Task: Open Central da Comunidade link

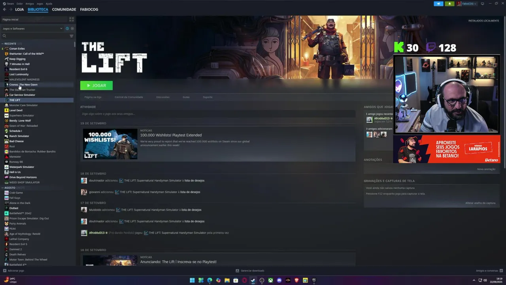Action: point(129,97)
